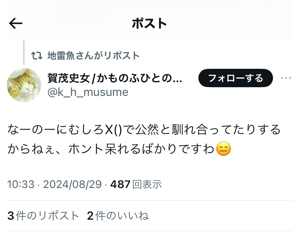Click the post's first line starting なーのーに
The image size is (293, 234).
pos(144,130)
